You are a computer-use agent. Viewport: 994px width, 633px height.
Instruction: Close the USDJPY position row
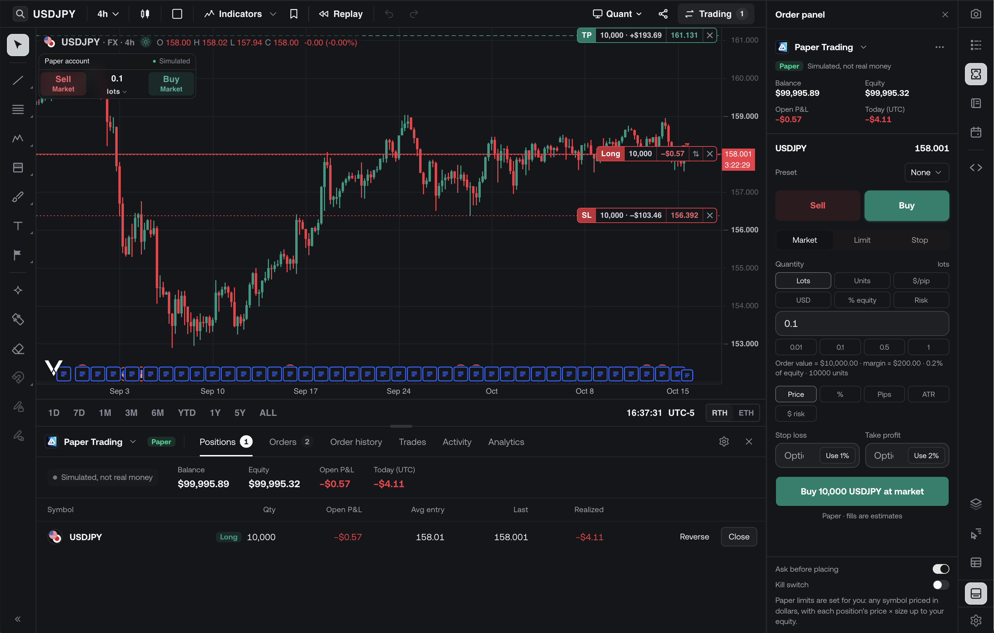[x=739, y=537]
